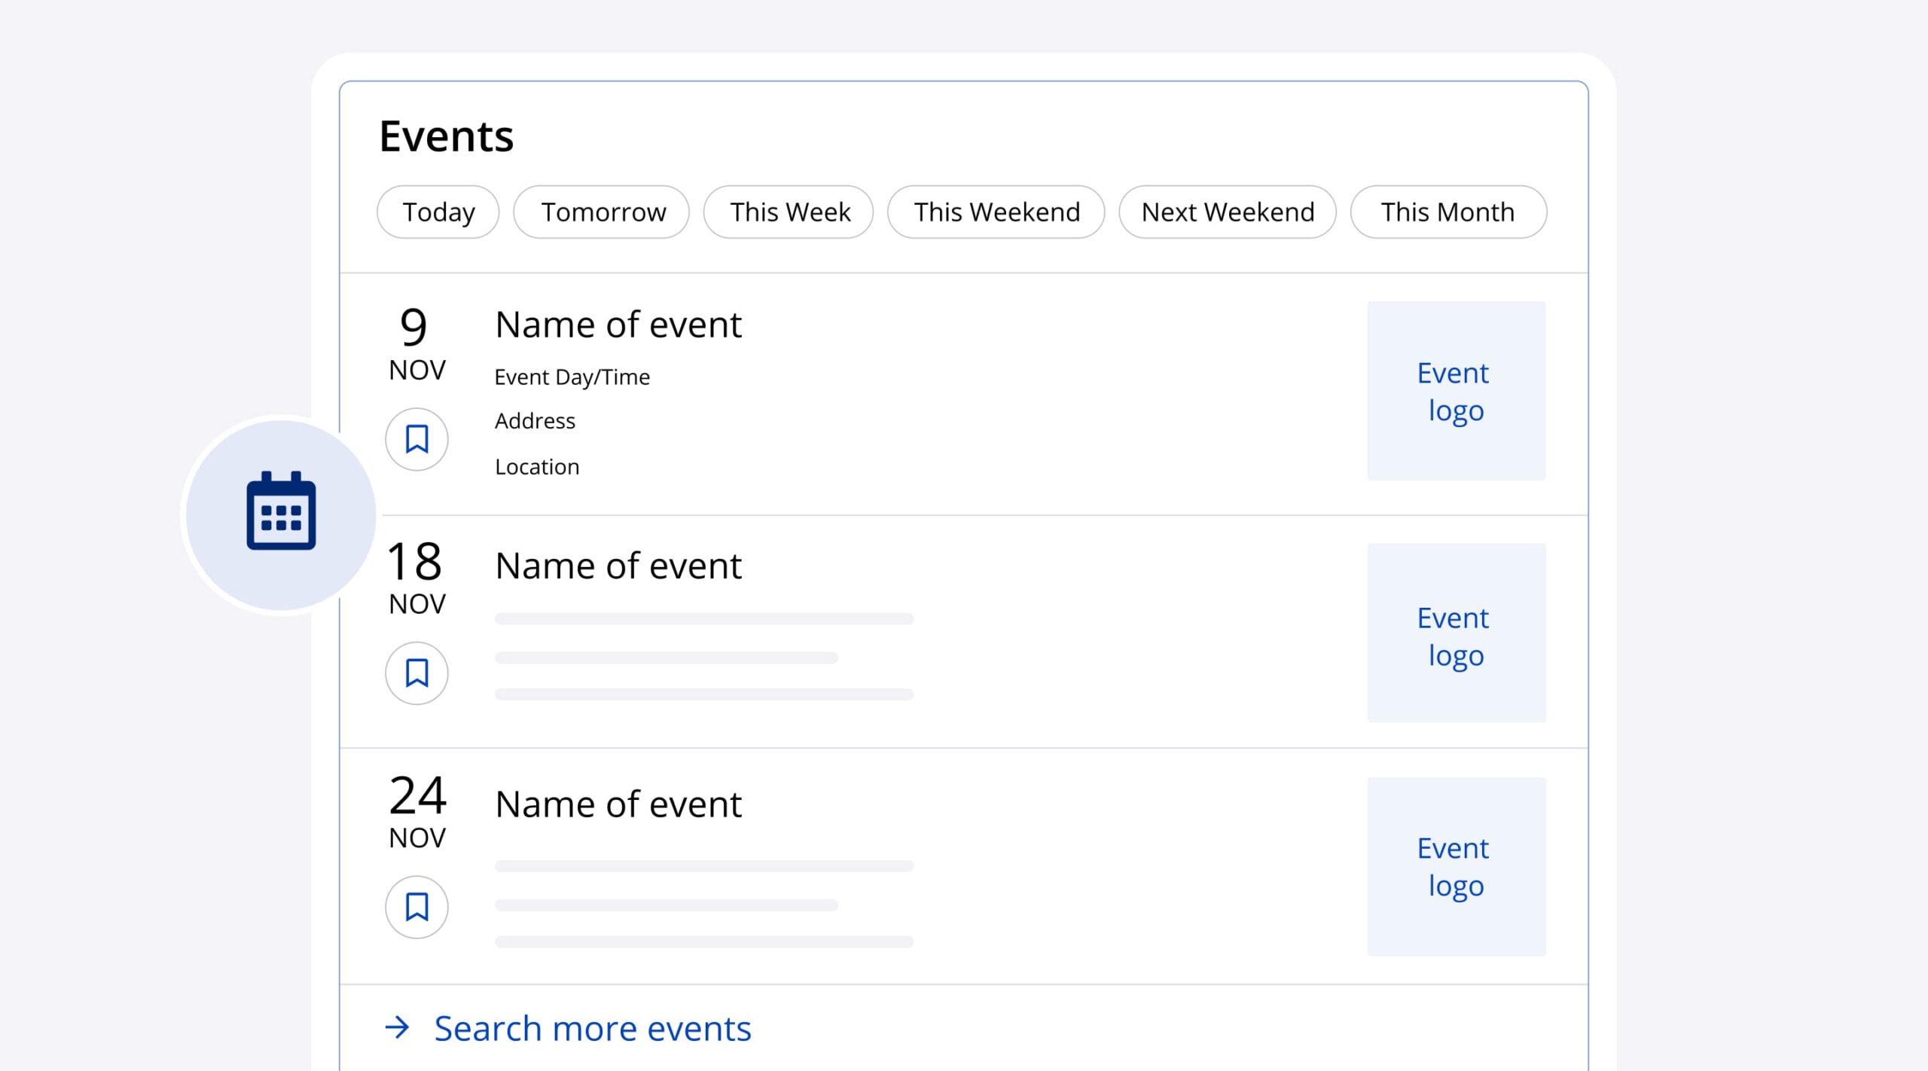The height and width of the screenshot is (1071, 1928).
Task: Bookmark the 18 NOV event
Action: 416,673
